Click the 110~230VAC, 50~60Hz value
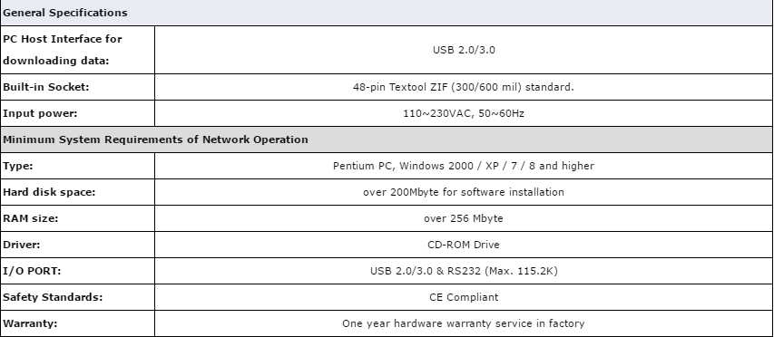The image size is (774, 337). tap(464, 113)
